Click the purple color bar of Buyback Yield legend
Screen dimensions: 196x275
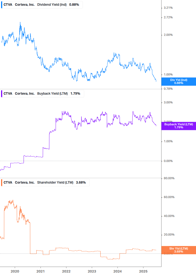coord(2,94)
